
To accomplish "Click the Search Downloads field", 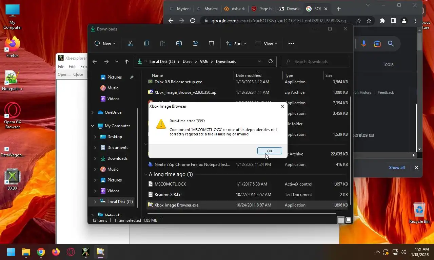I will (315, 62).
